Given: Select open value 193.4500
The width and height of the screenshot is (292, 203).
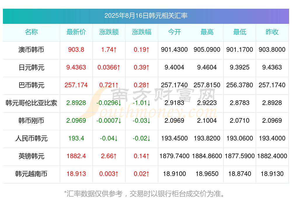Looking at the screenshot, I should [x=174, y=138].
